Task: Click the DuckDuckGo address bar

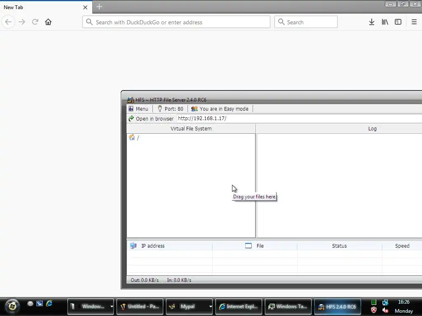Action: [x=176, y=22]
